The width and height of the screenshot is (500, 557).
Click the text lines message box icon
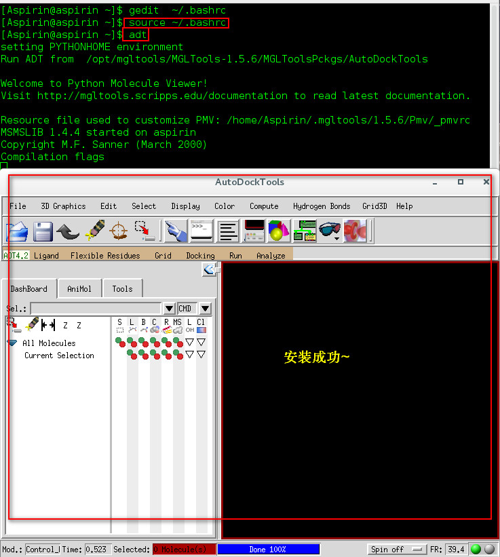[228, 231]
